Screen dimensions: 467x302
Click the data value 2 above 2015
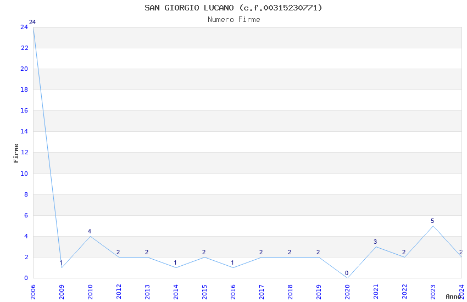[x=204, y=252]
